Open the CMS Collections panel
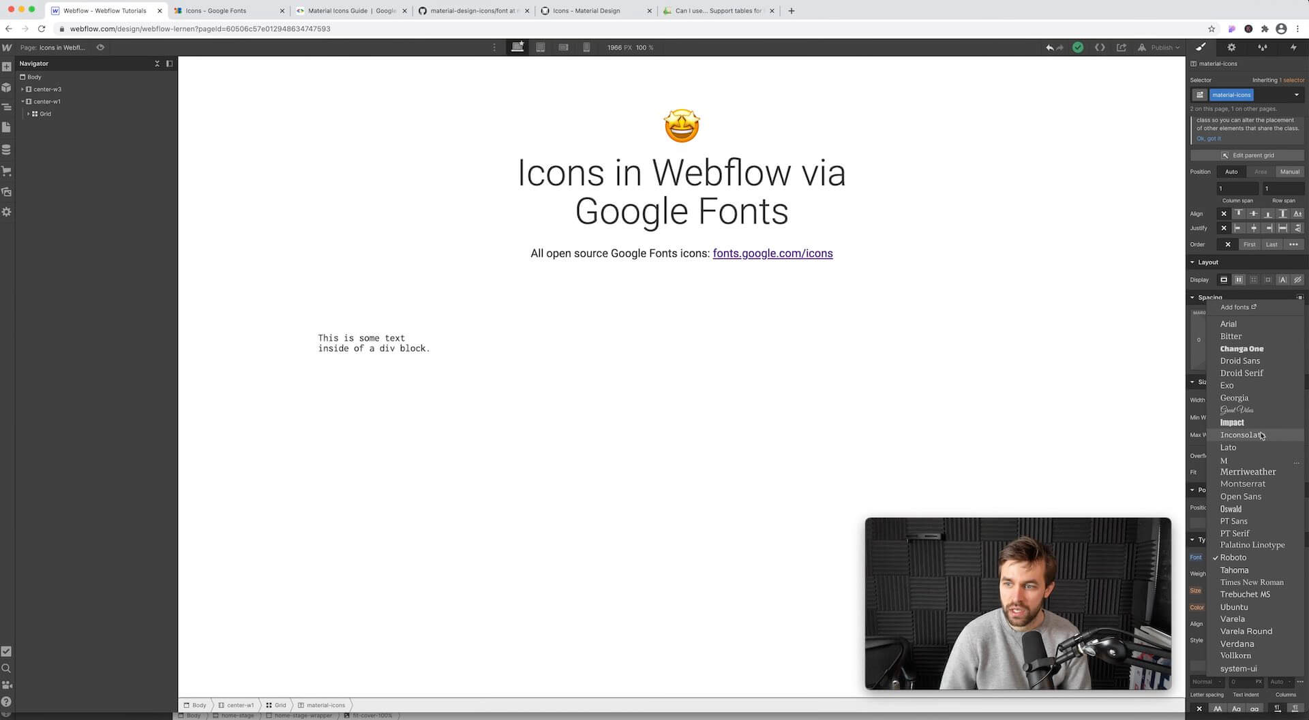Screen dimensions: 1309x720 click(7, 149)
